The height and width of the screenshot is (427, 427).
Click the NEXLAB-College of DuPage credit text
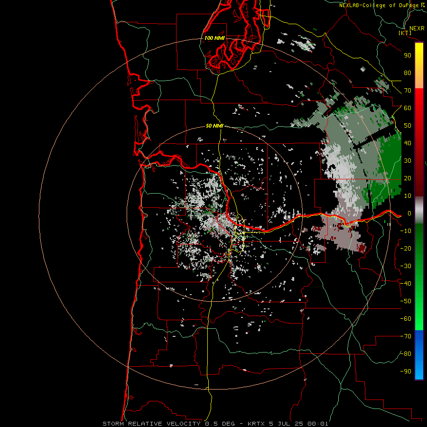pyautogui.click(x=382, y=5)
